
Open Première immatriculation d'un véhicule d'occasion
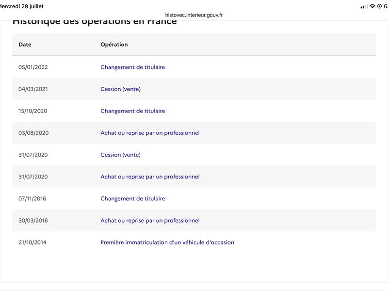click(167, 242)
